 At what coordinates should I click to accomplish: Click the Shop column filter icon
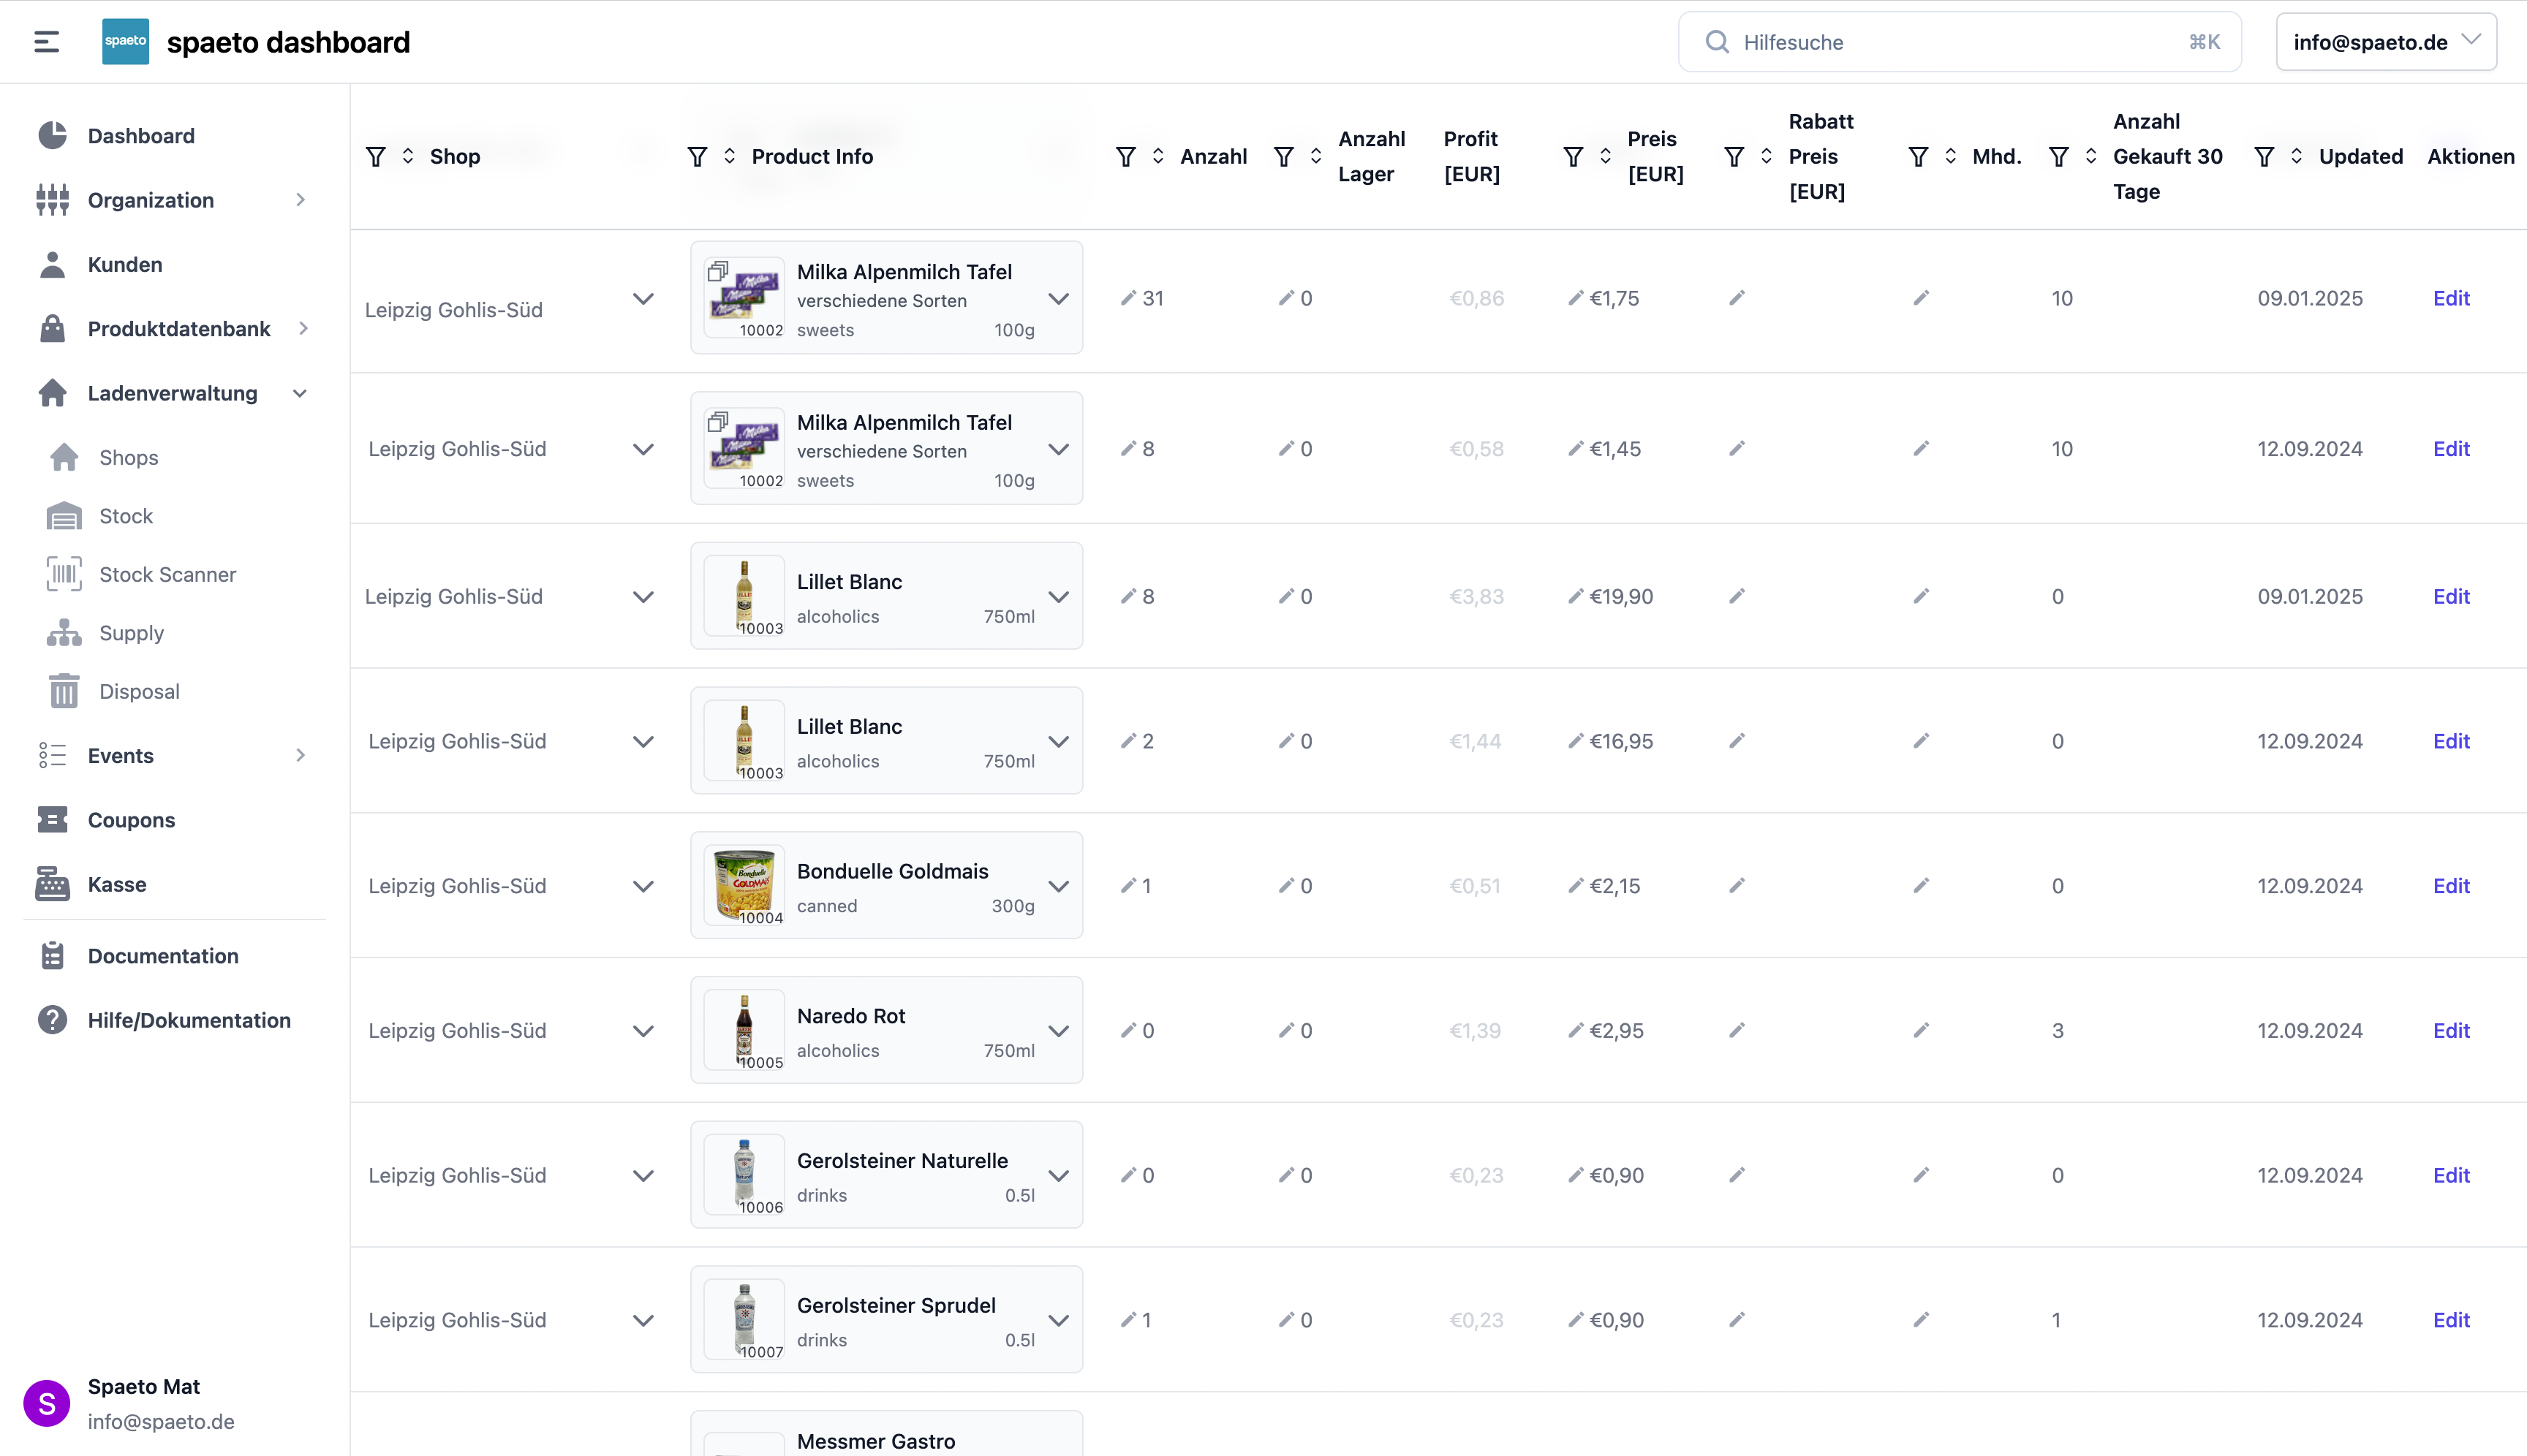point(376,157)
